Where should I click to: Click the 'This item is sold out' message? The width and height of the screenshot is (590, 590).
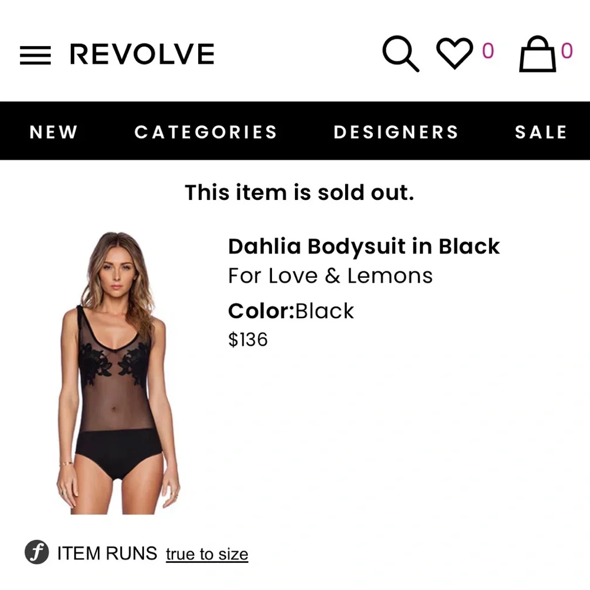300,192
